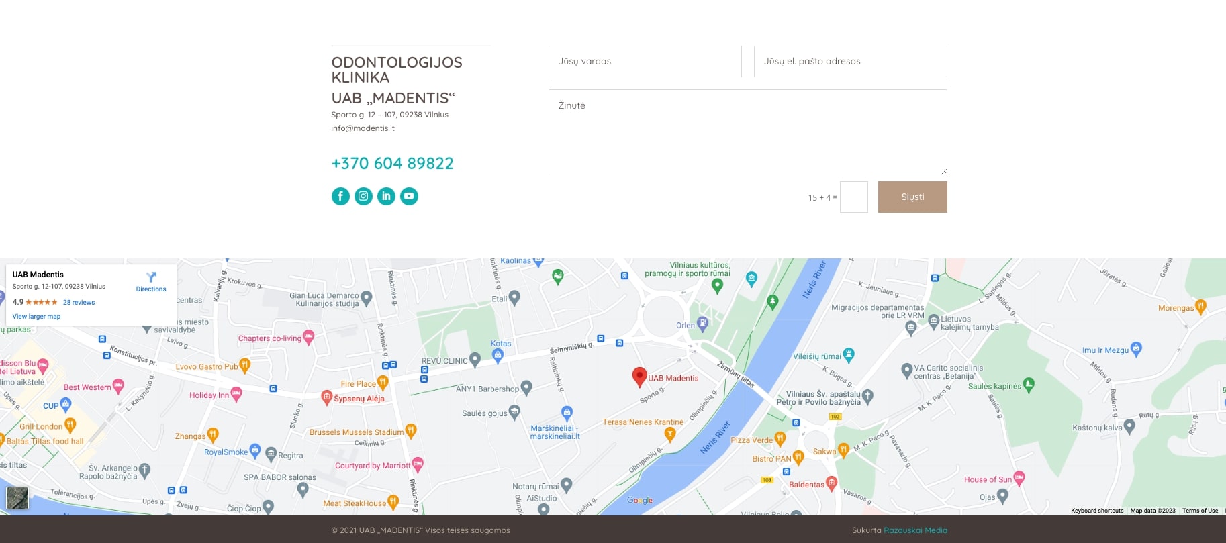Image resolution: width=1226 pixels, height=543 pixels.
Task: Click the Meat SteakHouse marker
Action: point(393,502)
